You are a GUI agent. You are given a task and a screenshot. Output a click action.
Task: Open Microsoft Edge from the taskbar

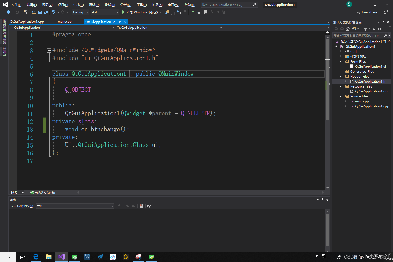(36, 257)
